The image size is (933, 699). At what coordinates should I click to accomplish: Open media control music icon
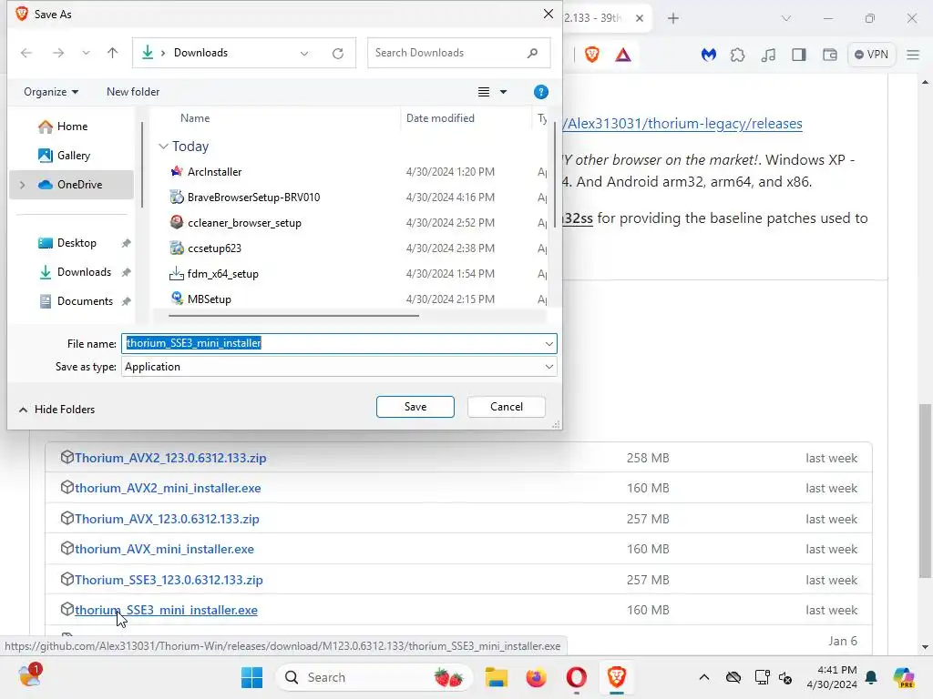[x=768, y=55]
